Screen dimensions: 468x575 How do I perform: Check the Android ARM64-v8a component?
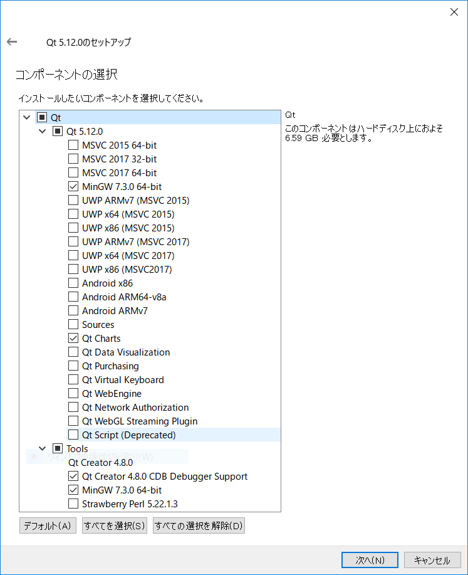[73, 297]
